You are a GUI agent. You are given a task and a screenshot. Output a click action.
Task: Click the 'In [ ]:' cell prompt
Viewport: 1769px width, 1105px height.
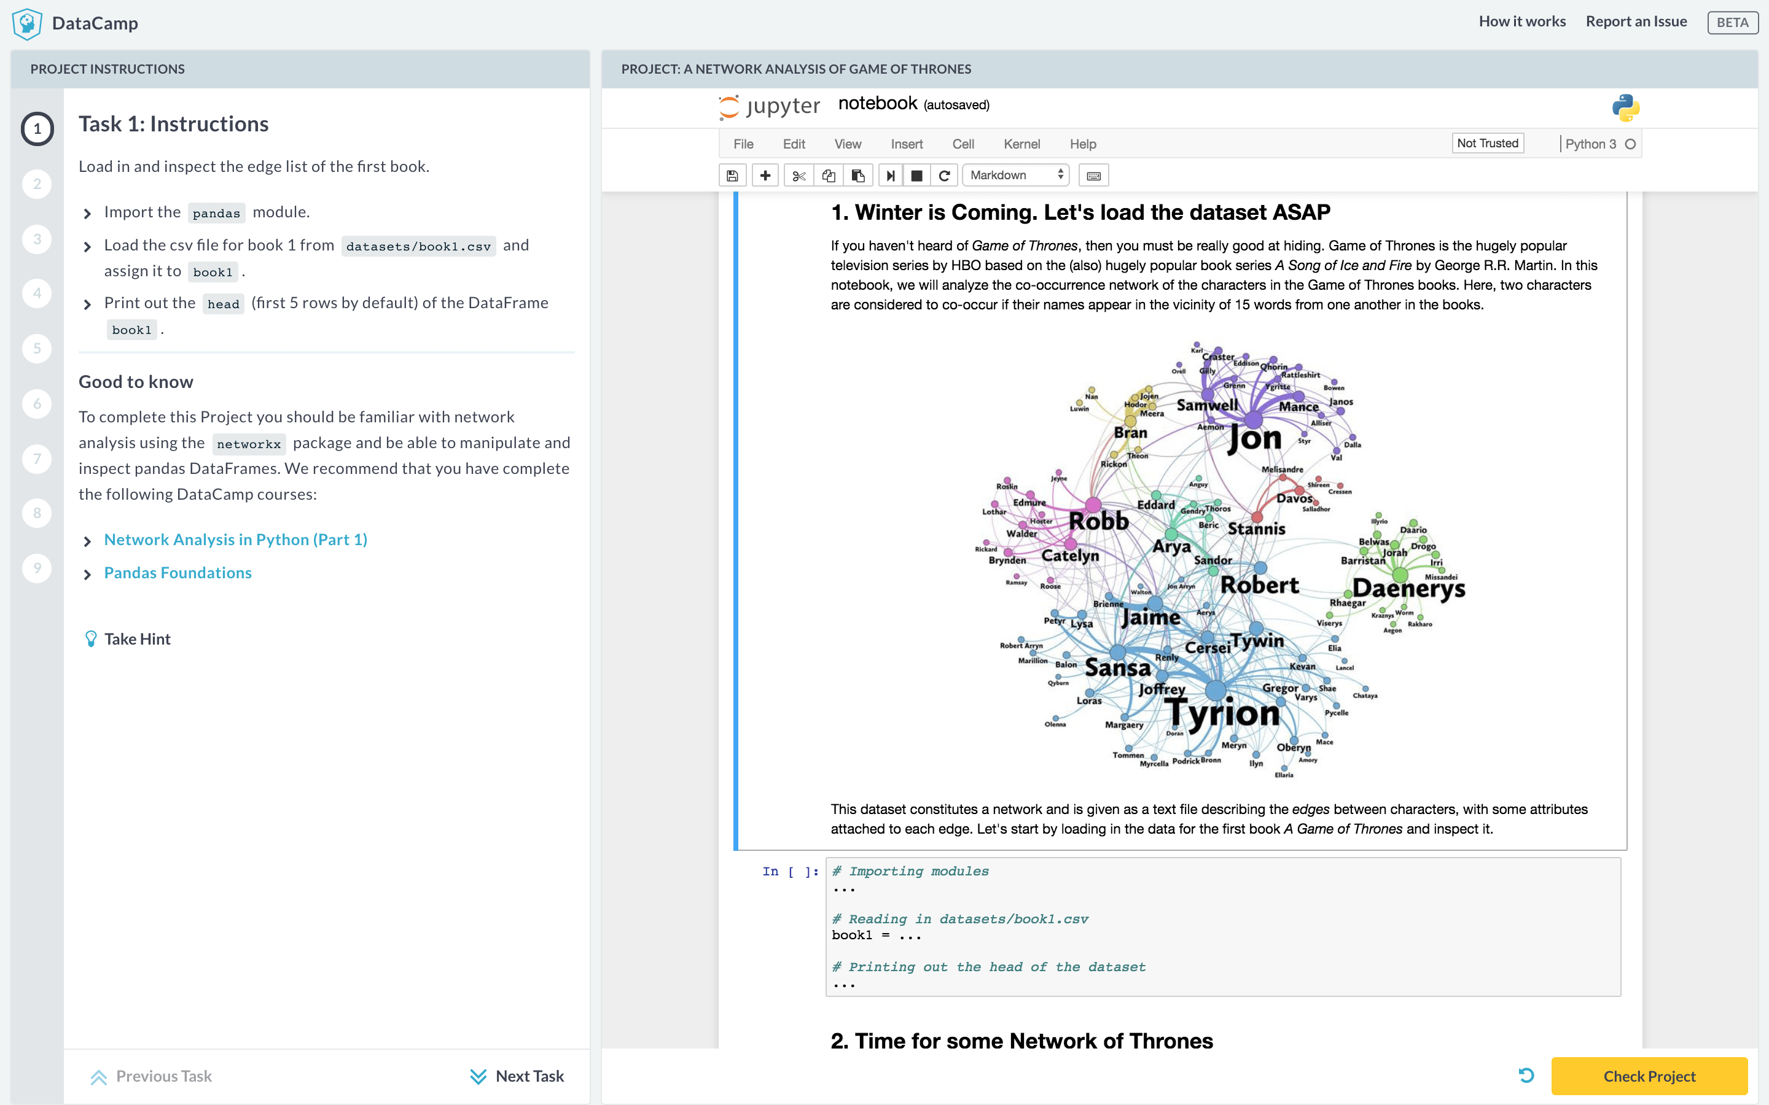pos(790,871)
